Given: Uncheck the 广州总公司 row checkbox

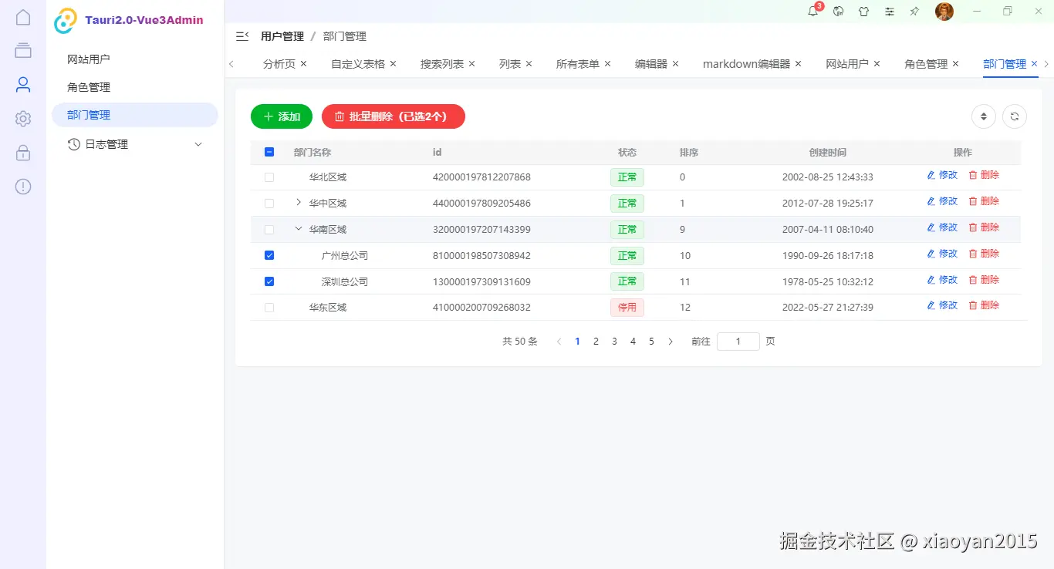Looking at the screenshot, I should (x=269, y=255).
